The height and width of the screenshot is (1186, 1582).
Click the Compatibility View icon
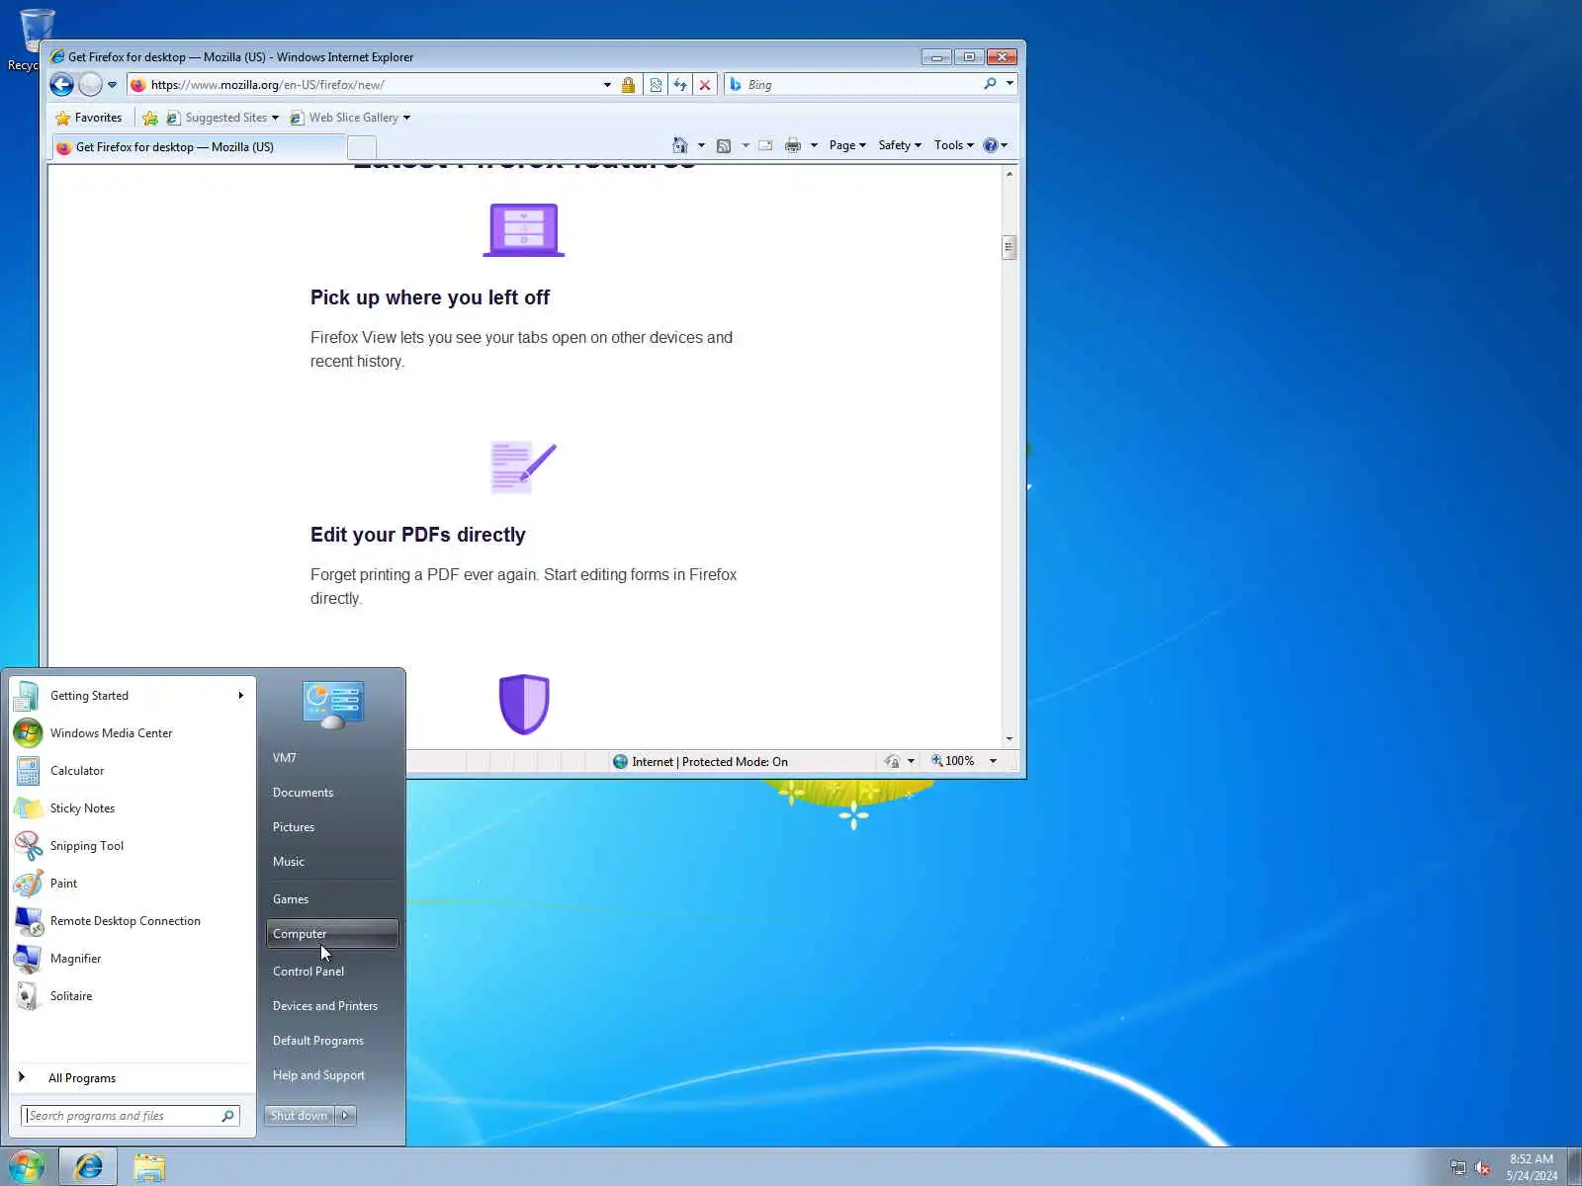click(656, 85)
